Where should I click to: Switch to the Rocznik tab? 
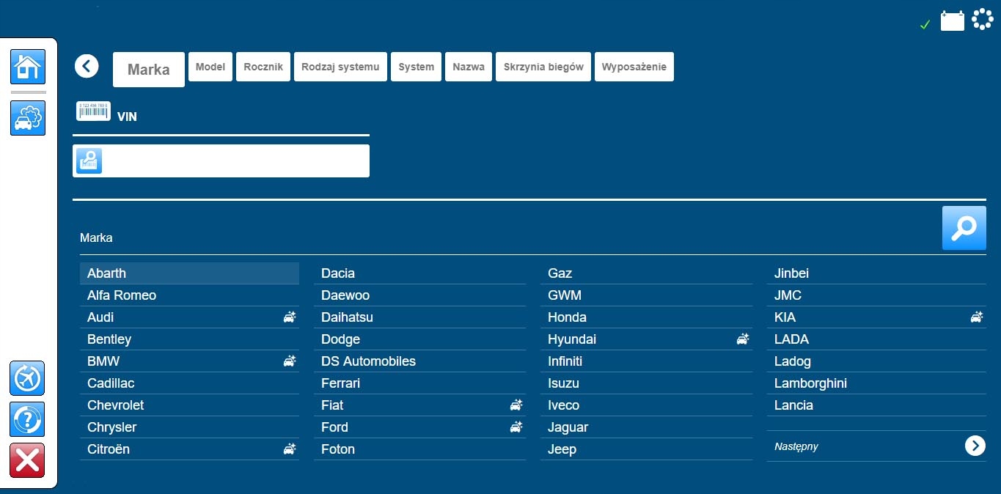click(x=263, y=67)
